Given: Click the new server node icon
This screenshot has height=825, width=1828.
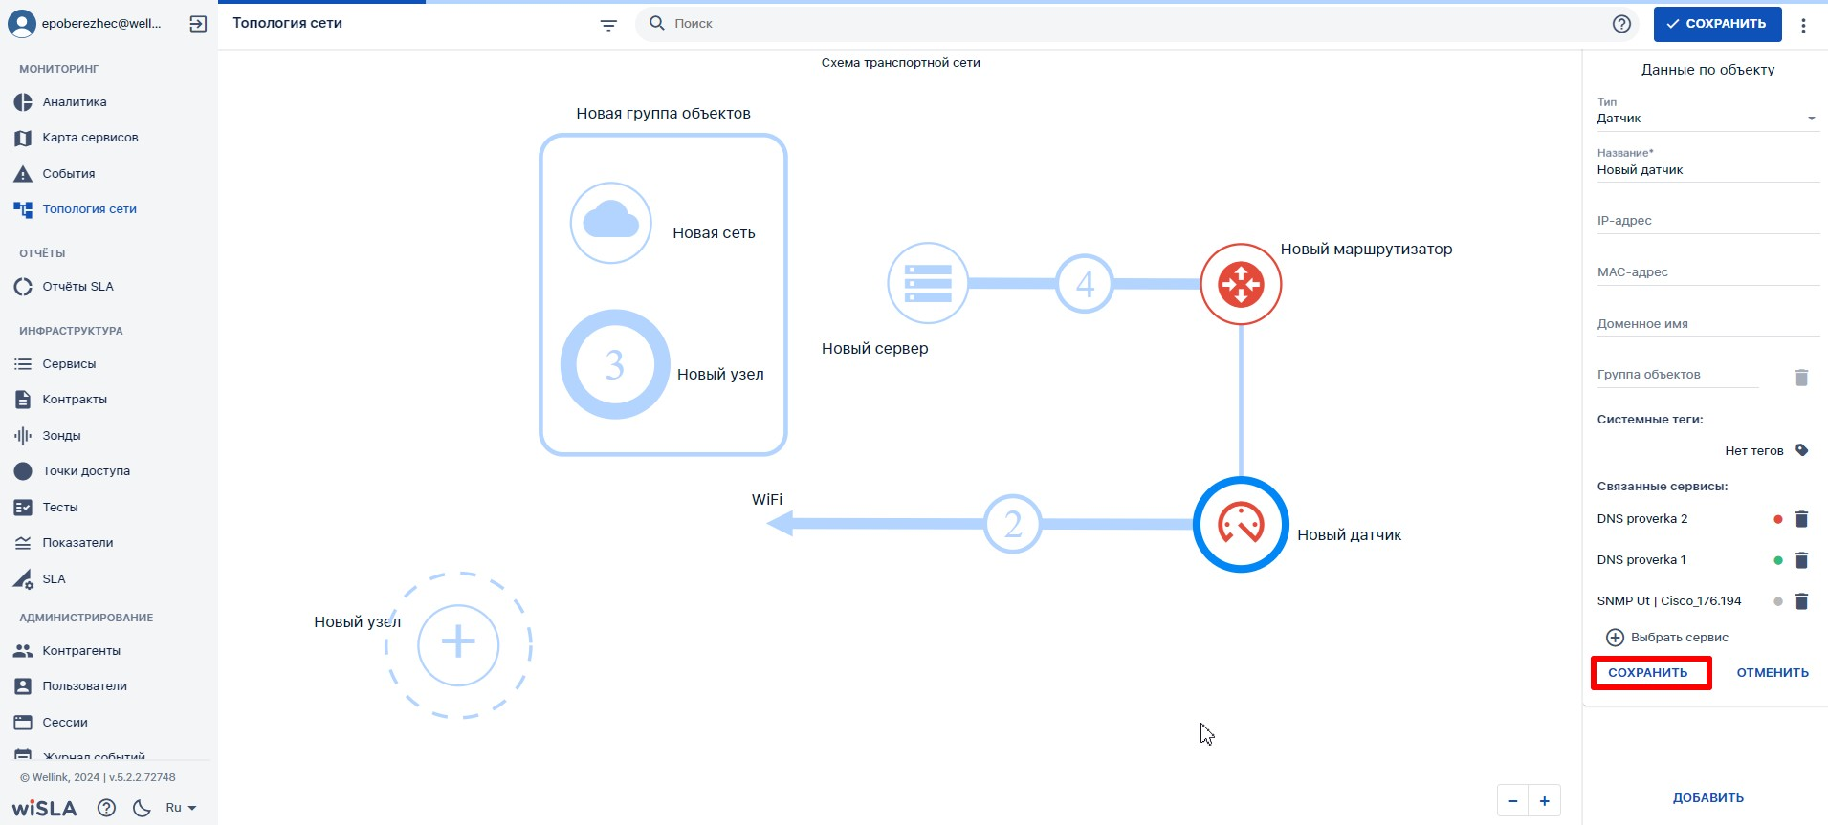Looking at the screenshot, I should (928, 284).
